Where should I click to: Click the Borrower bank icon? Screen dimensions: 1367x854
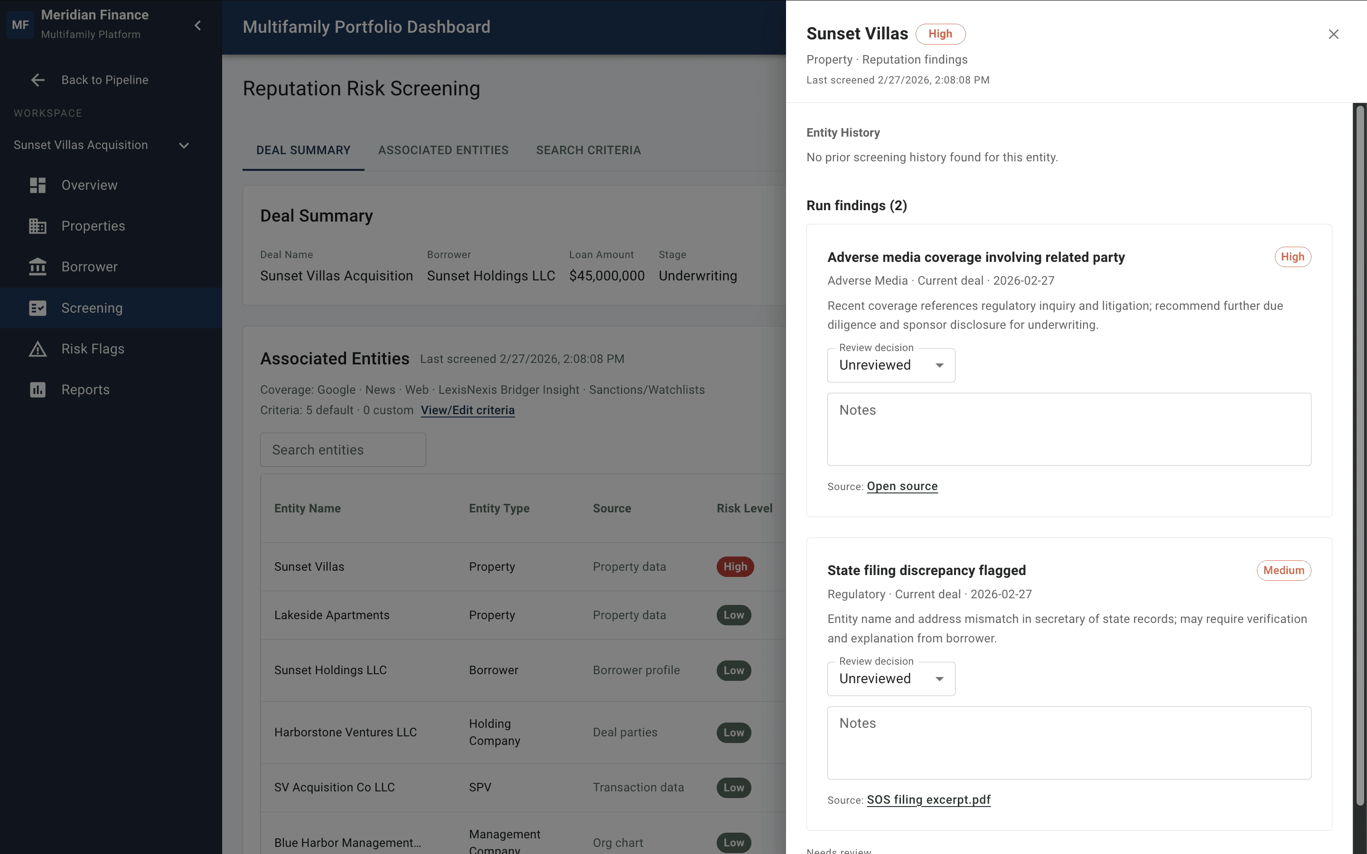pos(37,267)
